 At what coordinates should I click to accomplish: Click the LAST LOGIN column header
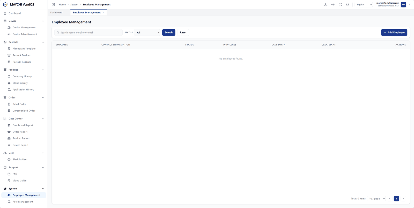pyautogui.click(x=278, y=45)
